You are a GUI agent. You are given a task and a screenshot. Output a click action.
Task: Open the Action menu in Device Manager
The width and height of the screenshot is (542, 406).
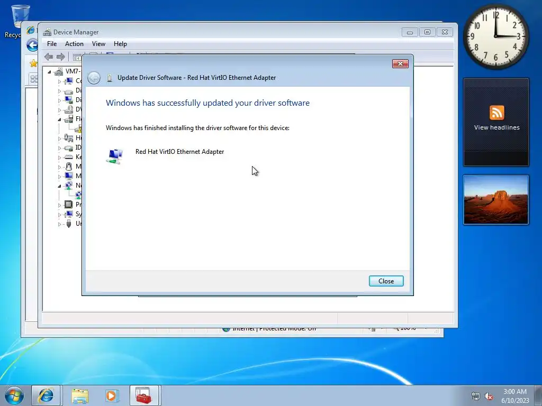74,44
